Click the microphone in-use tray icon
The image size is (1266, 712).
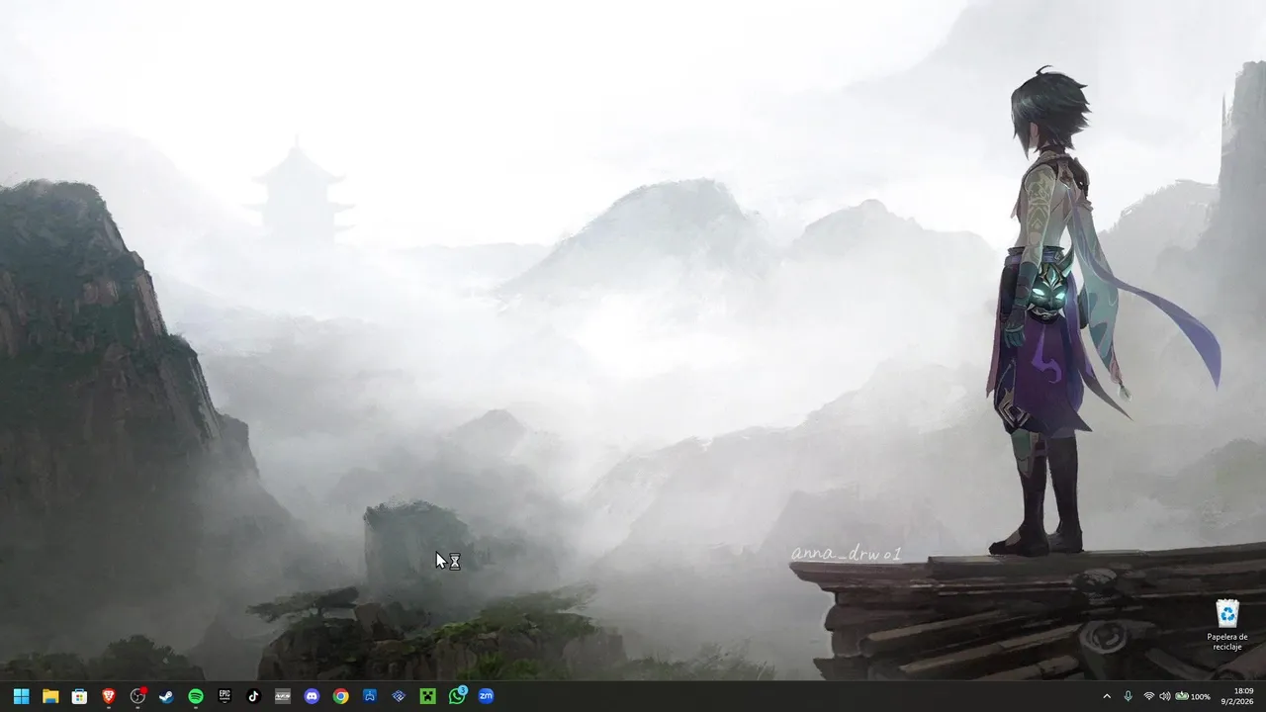coord(1129,696)
